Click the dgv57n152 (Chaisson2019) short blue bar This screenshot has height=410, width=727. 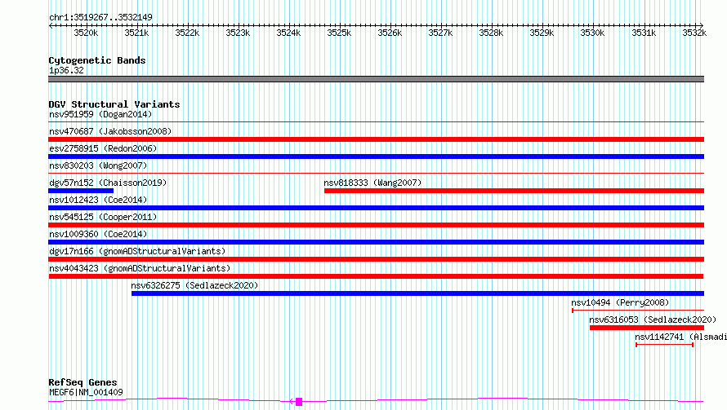point(81,191)
